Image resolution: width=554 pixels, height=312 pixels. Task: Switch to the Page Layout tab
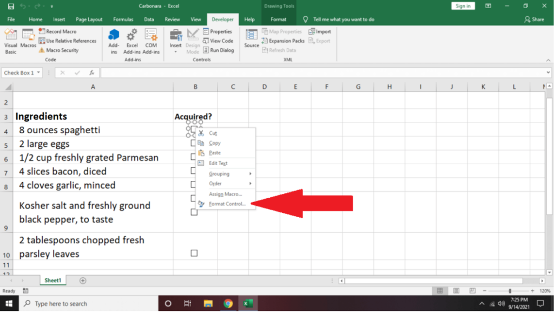click(89, 19)
